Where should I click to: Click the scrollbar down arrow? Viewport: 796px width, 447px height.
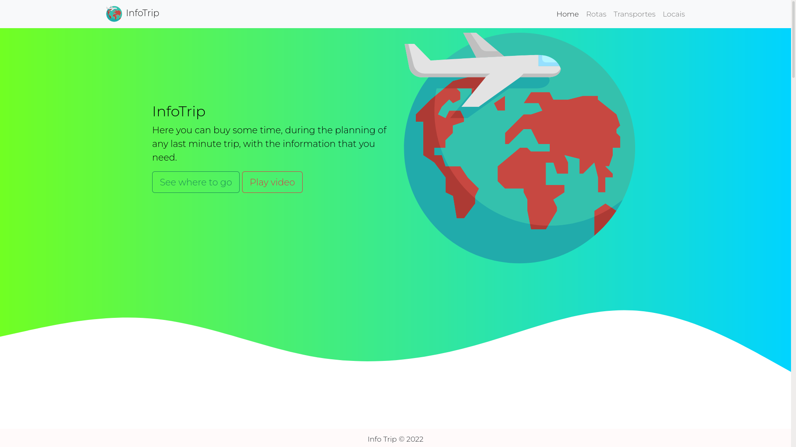click(793, 444)
